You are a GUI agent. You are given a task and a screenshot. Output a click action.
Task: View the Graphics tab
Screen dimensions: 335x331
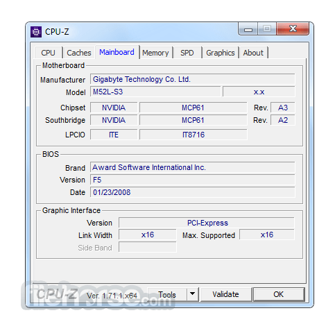click(x=221, y=53)
